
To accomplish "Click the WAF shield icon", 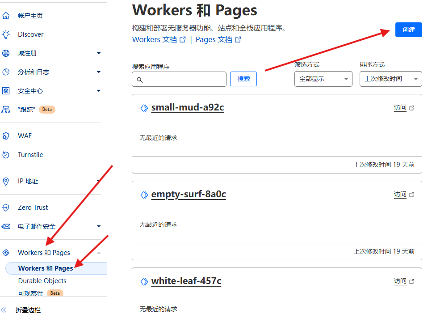I will (6, 136).
